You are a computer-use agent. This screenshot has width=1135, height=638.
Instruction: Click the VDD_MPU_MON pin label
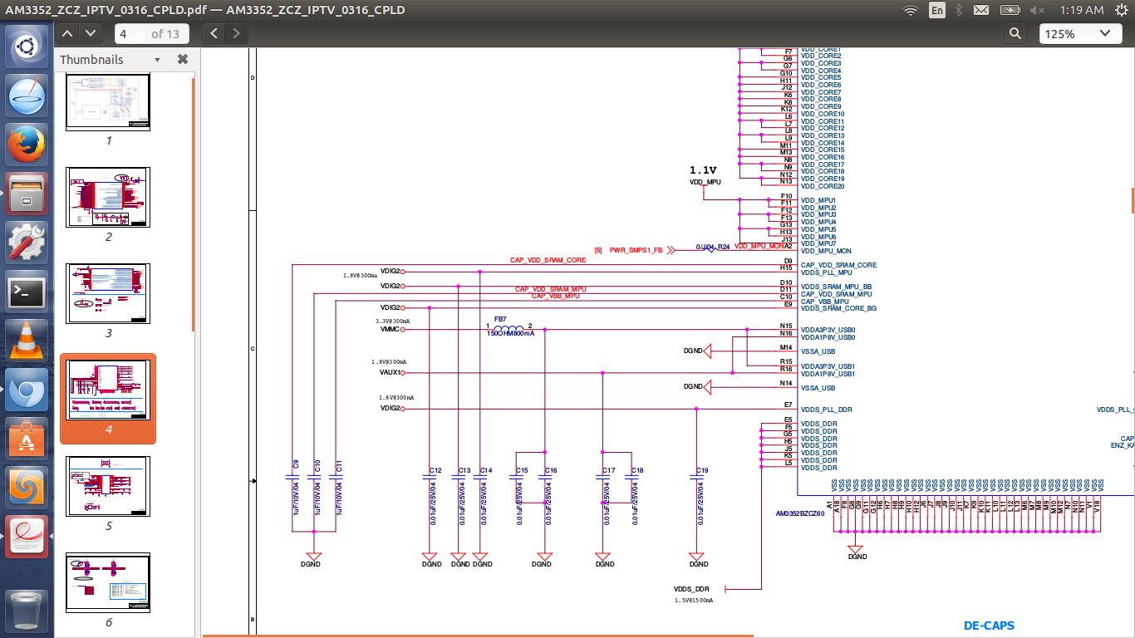tap(826, 251)
